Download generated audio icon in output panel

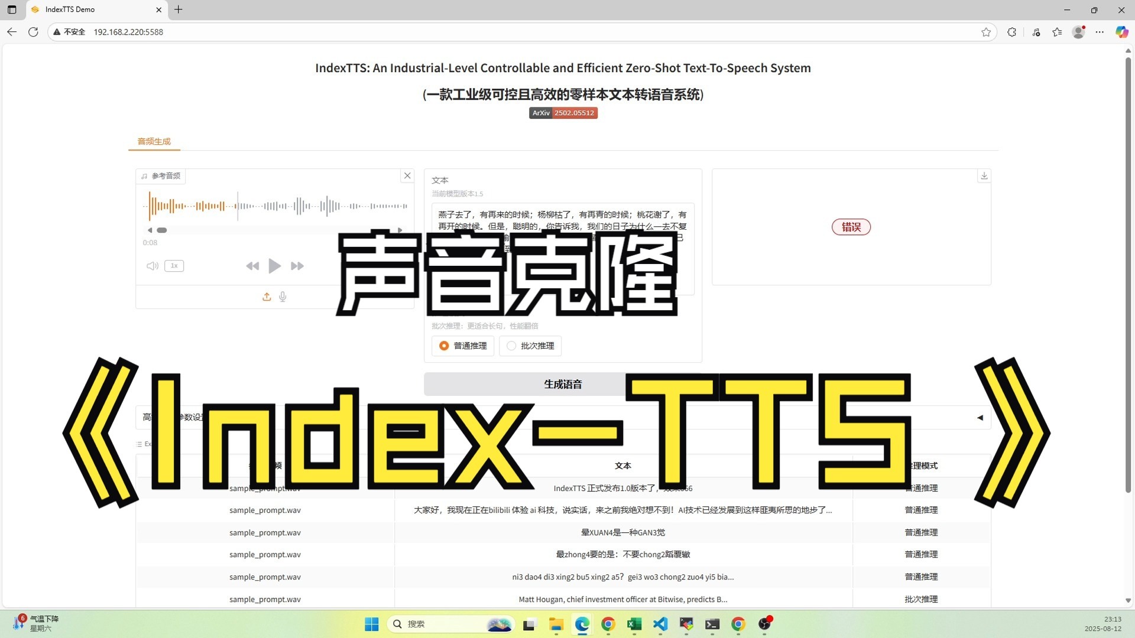tap(984, 175)
